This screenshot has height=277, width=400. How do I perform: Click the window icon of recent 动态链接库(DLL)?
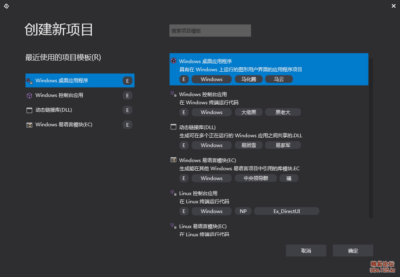(x=29, y=110)
